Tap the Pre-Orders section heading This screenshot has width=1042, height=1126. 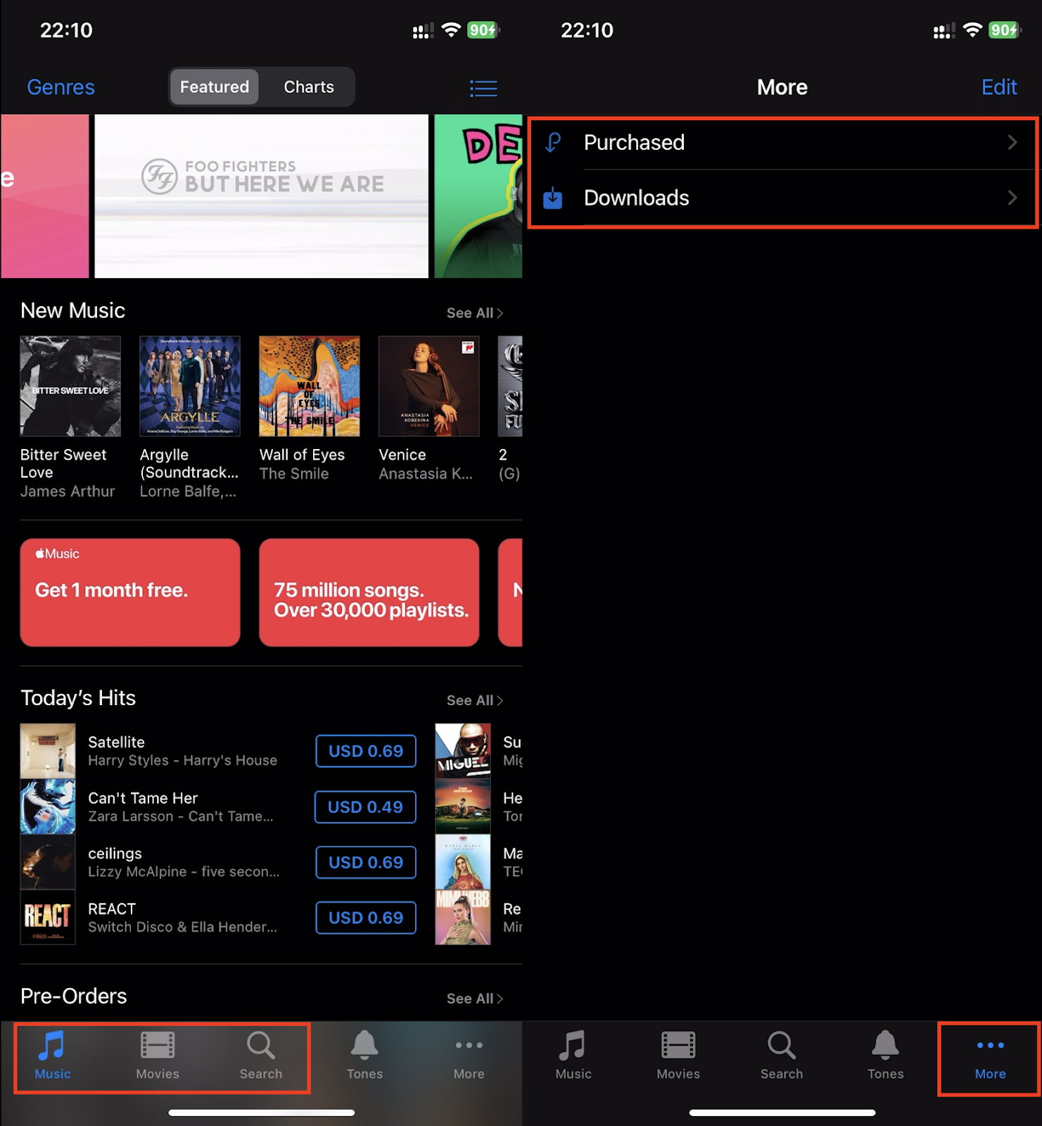tap(74, 997)
